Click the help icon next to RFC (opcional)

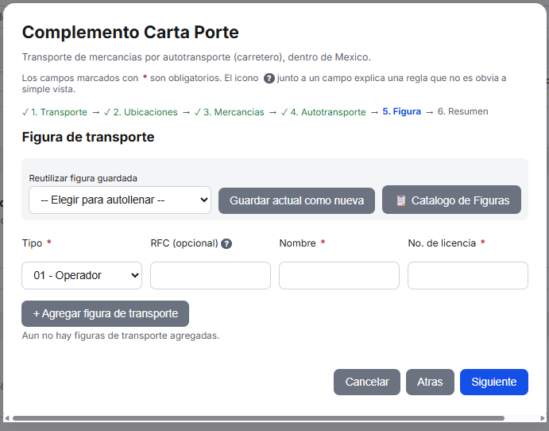(226, 243)
